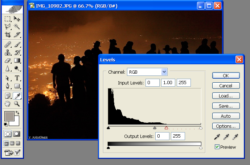Click the Output Levels field showing 0

162,136
